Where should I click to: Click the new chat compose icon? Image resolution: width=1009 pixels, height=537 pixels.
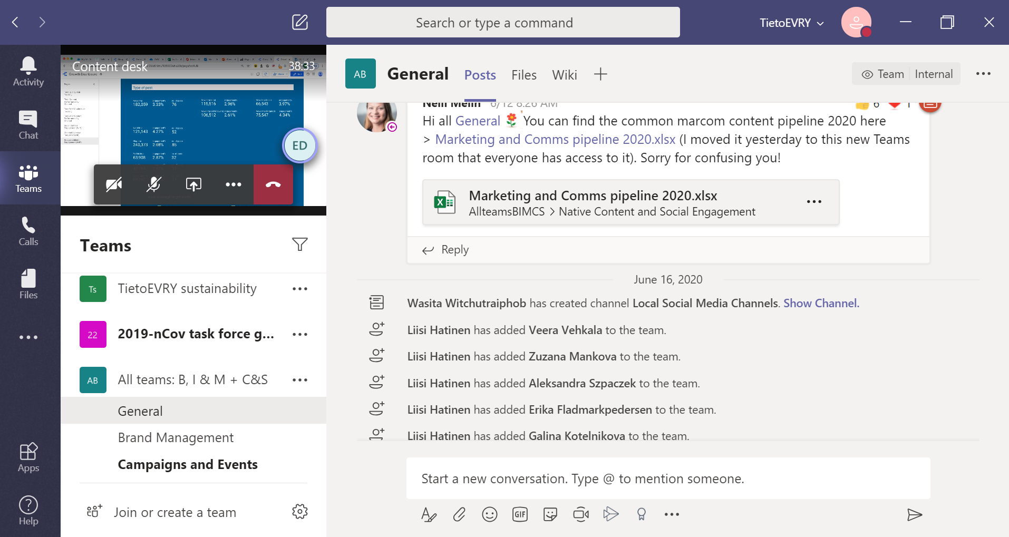(x=299, y=22)
